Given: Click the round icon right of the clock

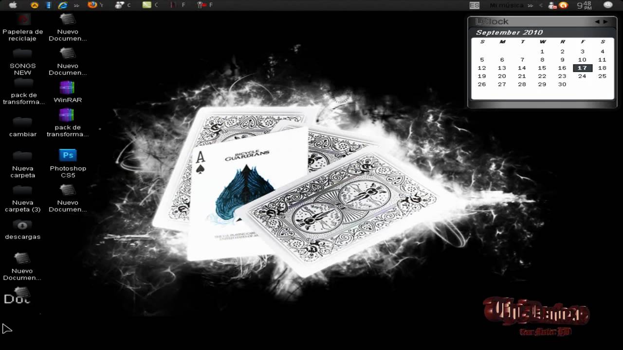Looking at the screenshot, I should [608, 5].
